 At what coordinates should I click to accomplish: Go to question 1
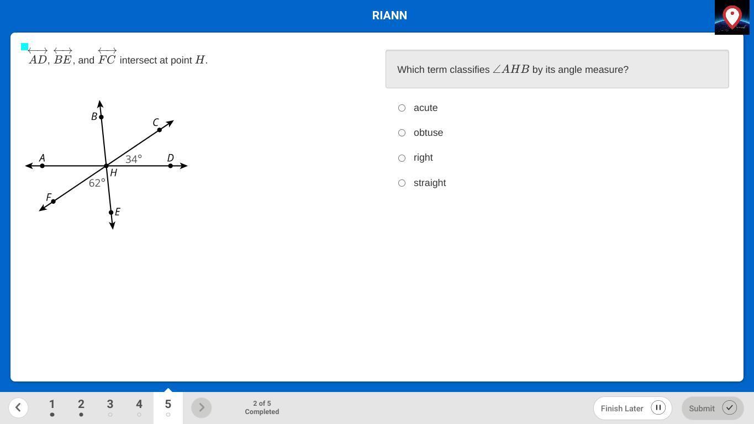(x=52, y=407)
